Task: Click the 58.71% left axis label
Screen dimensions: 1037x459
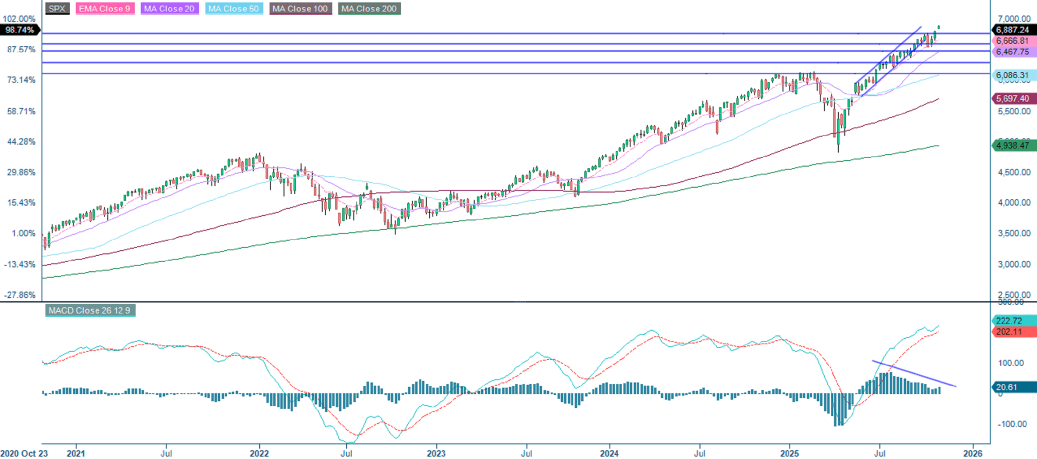Action: 21,111
